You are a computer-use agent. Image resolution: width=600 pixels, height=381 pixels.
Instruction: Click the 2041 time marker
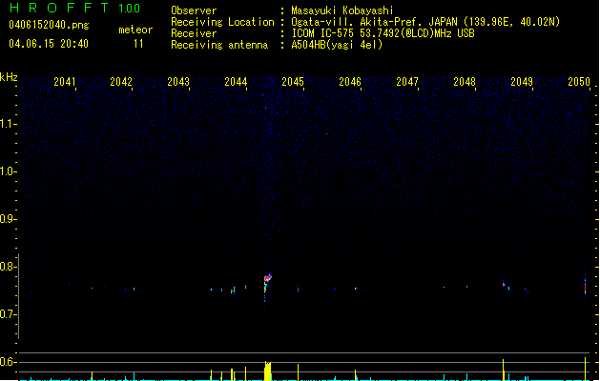point(65,82)
